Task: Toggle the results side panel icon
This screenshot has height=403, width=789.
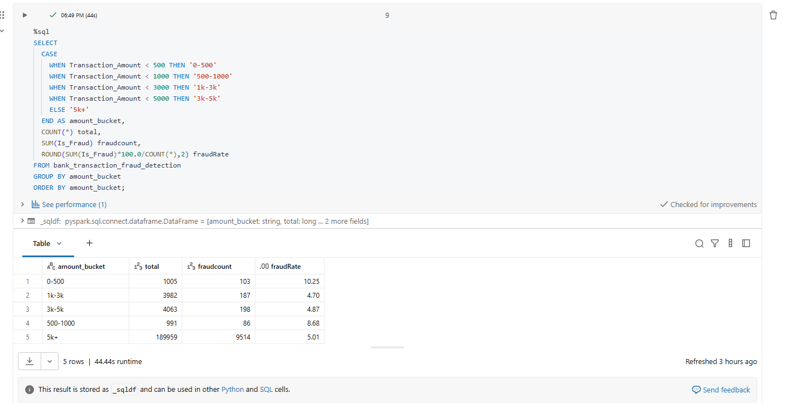Action: coord(746,243)
